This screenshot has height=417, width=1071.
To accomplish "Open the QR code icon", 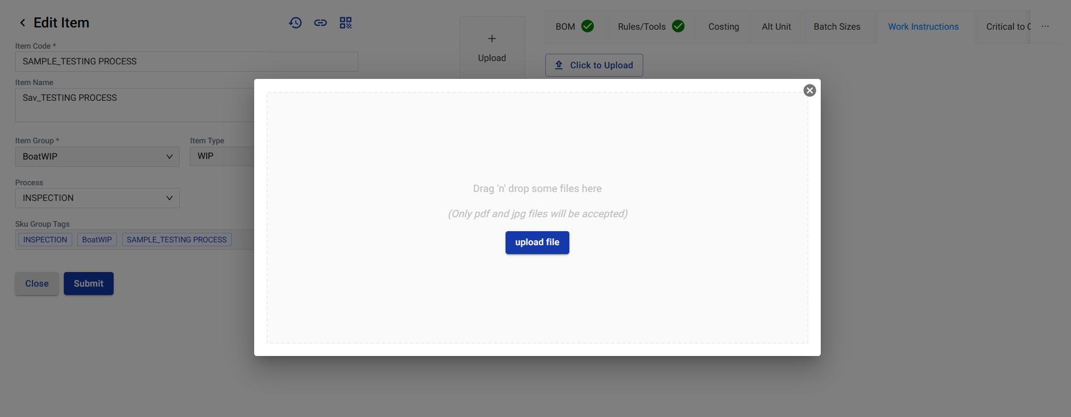I will 345,23.
